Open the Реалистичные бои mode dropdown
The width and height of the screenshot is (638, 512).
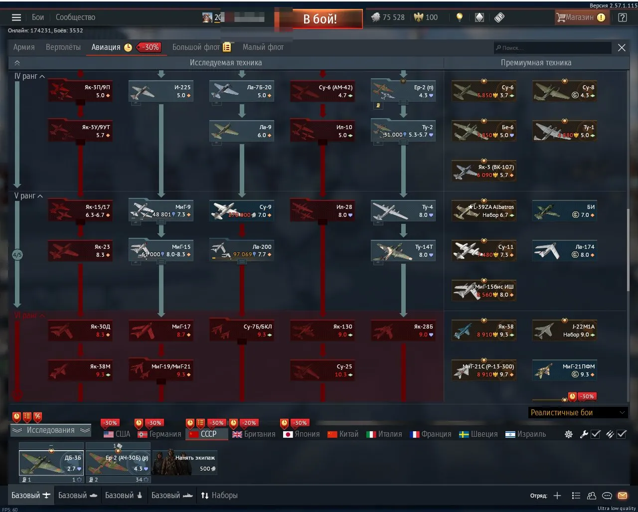click(578, 413)
